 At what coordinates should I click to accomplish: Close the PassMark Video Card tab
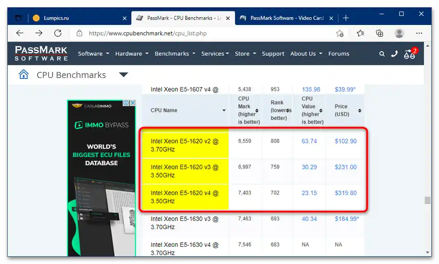(331, 18)
